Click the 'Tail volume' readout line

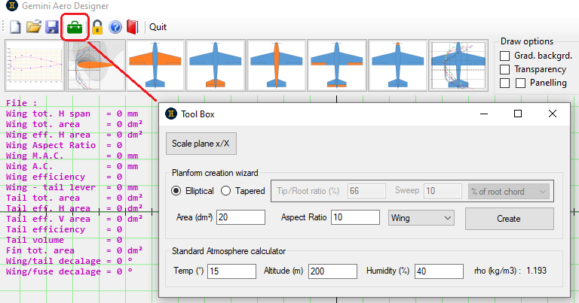point(64,240)
